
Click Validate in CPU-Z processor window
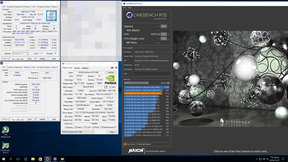42,59
